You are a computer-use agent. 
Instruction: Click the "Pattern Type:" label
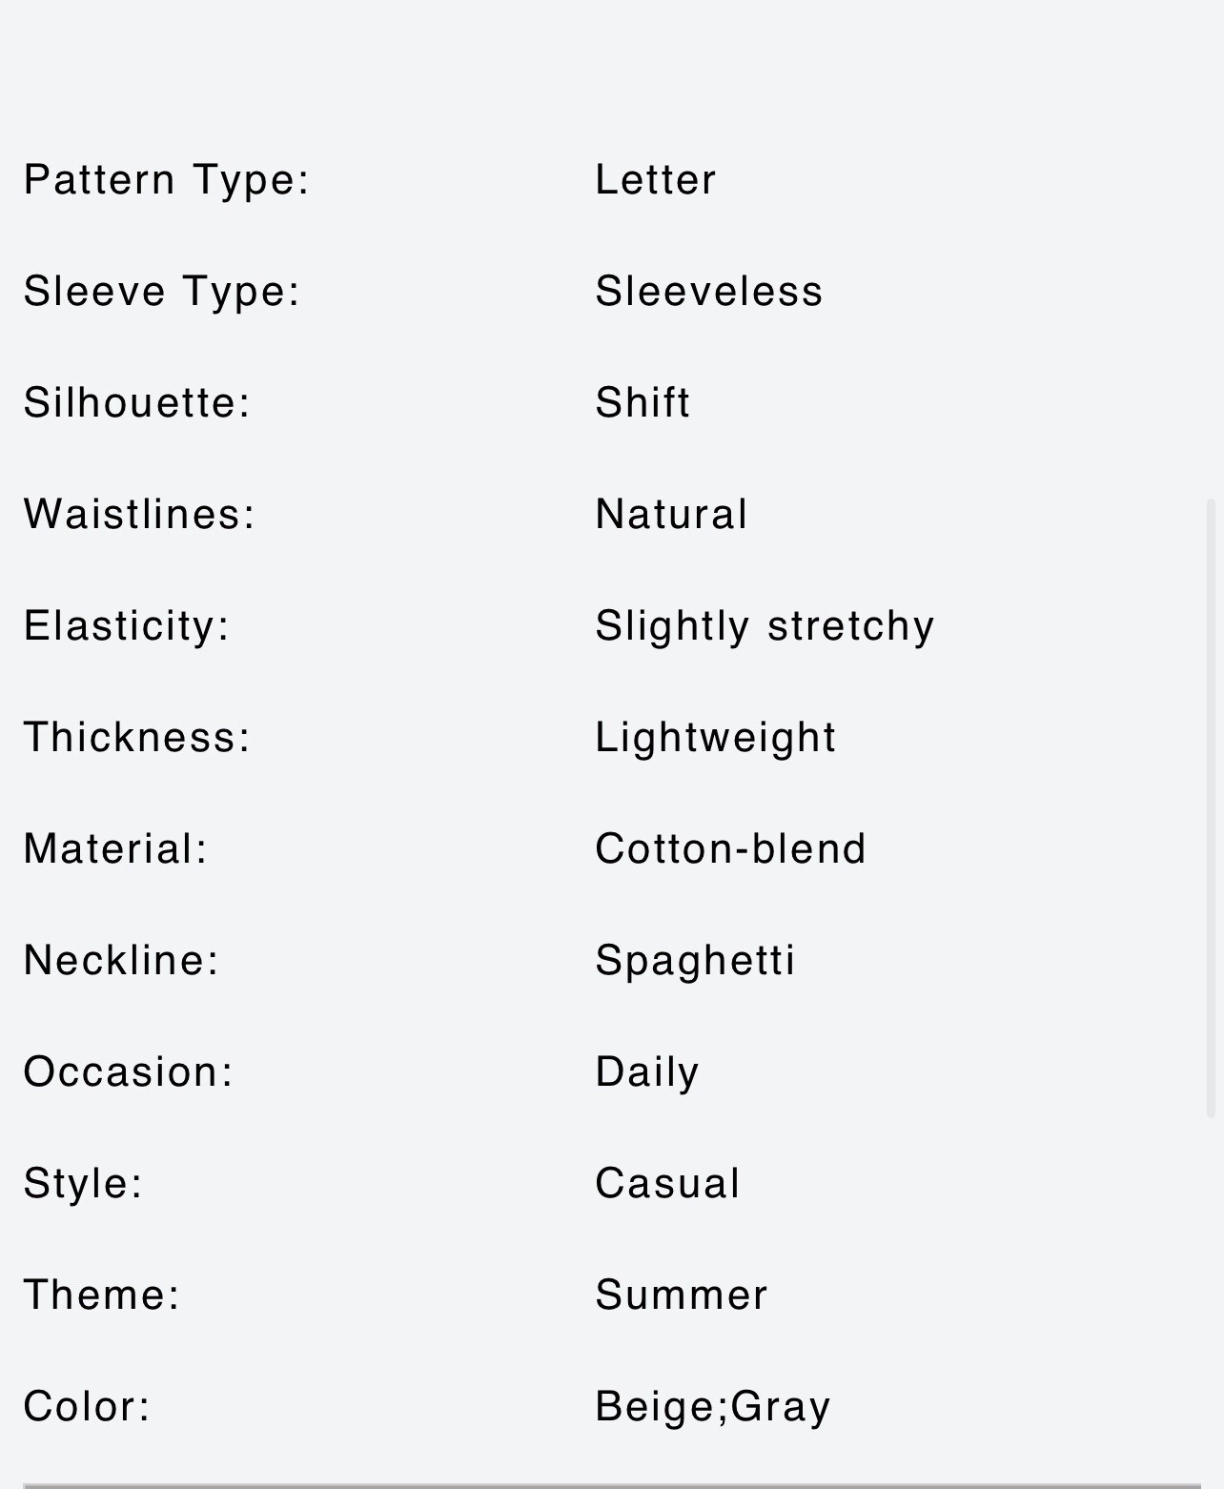167,180
